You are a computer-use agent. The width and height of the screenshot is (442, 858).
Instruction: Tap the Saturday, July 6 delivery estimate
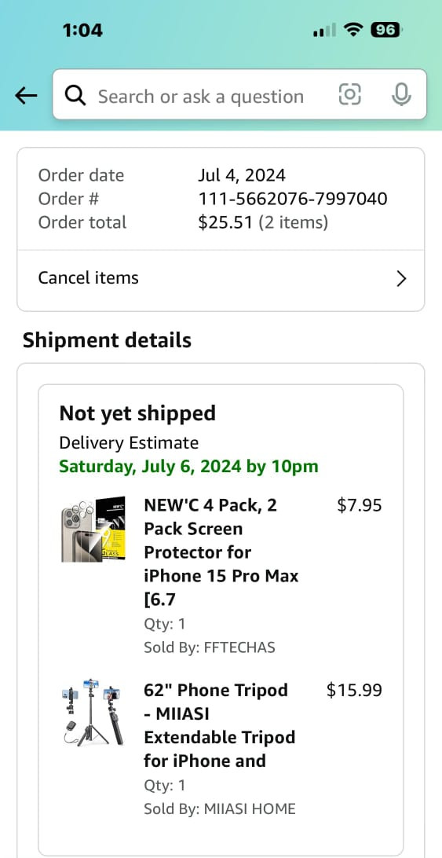(x=188, y=466)
